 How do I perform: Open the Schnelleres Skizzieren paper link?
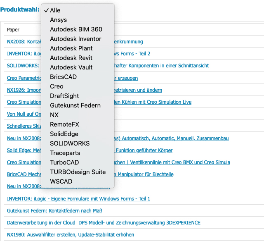(24, 126)
